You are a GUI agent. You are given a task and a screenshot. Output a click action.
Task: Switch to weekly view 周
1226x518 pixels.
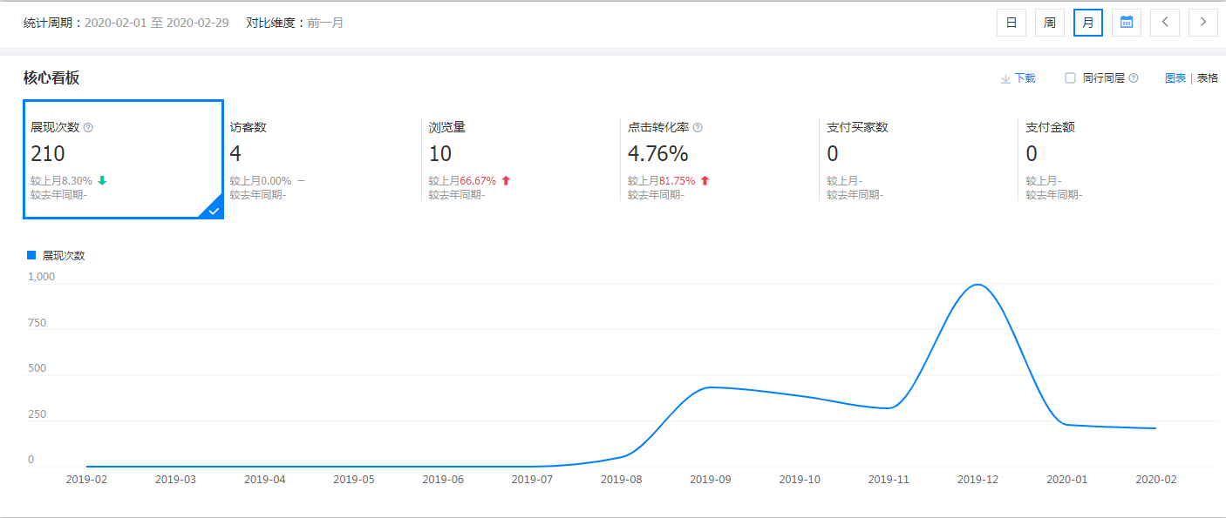(x=1050, y=23)
